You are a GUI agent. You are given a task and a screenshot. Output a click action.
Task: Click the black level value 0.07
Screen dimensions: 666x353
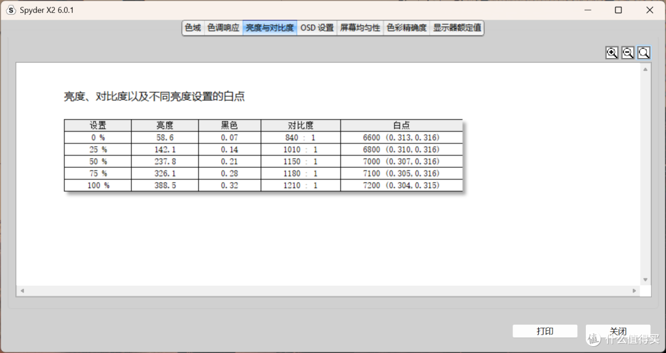tap(229, 138)
